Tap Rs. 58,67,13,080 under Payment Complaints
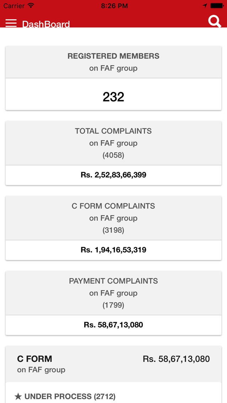Viewport: 227px width, 403px height. click(114, 325)
